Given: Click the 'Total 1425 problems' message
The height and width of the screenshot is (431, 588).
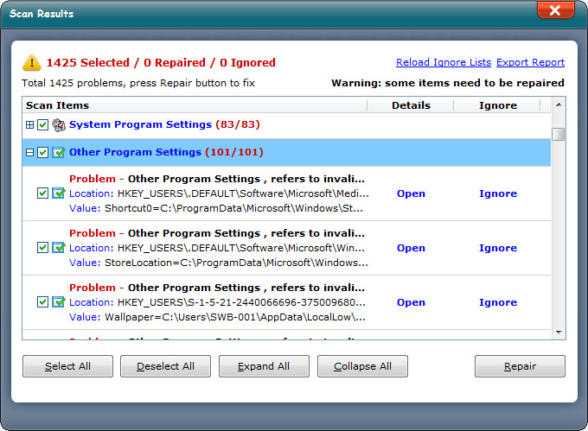Looking at the screenshot, I should point(138,83).
